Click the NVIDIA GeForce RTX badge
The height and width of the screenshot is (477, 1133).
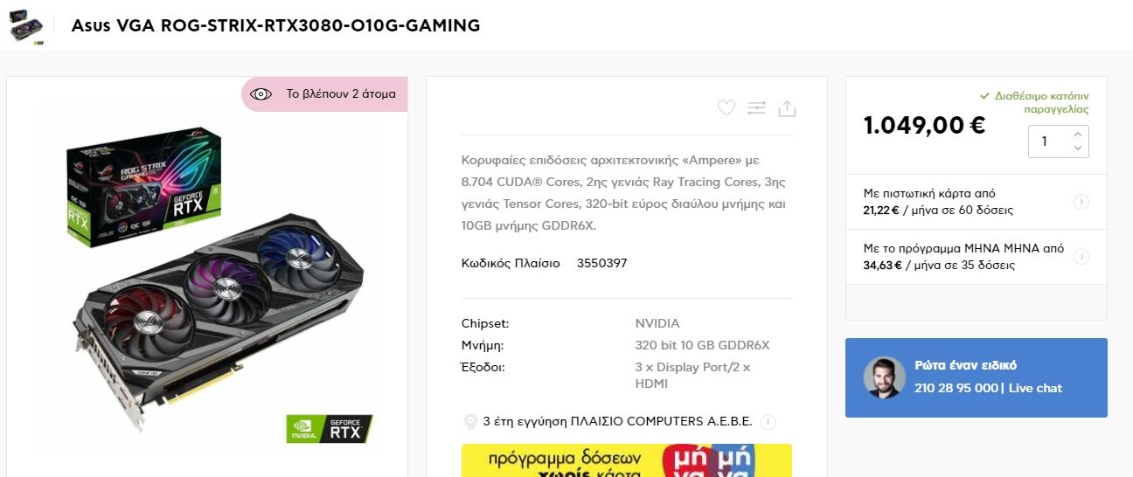330,428
